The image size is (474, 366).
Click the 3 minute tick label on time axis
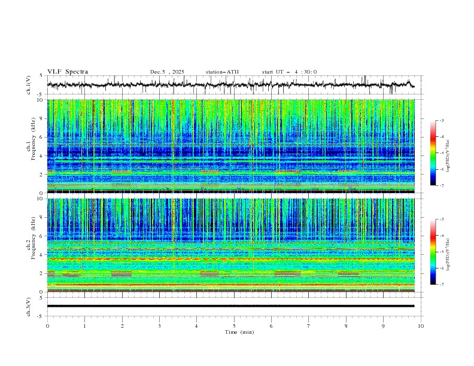tap(159, 326)
